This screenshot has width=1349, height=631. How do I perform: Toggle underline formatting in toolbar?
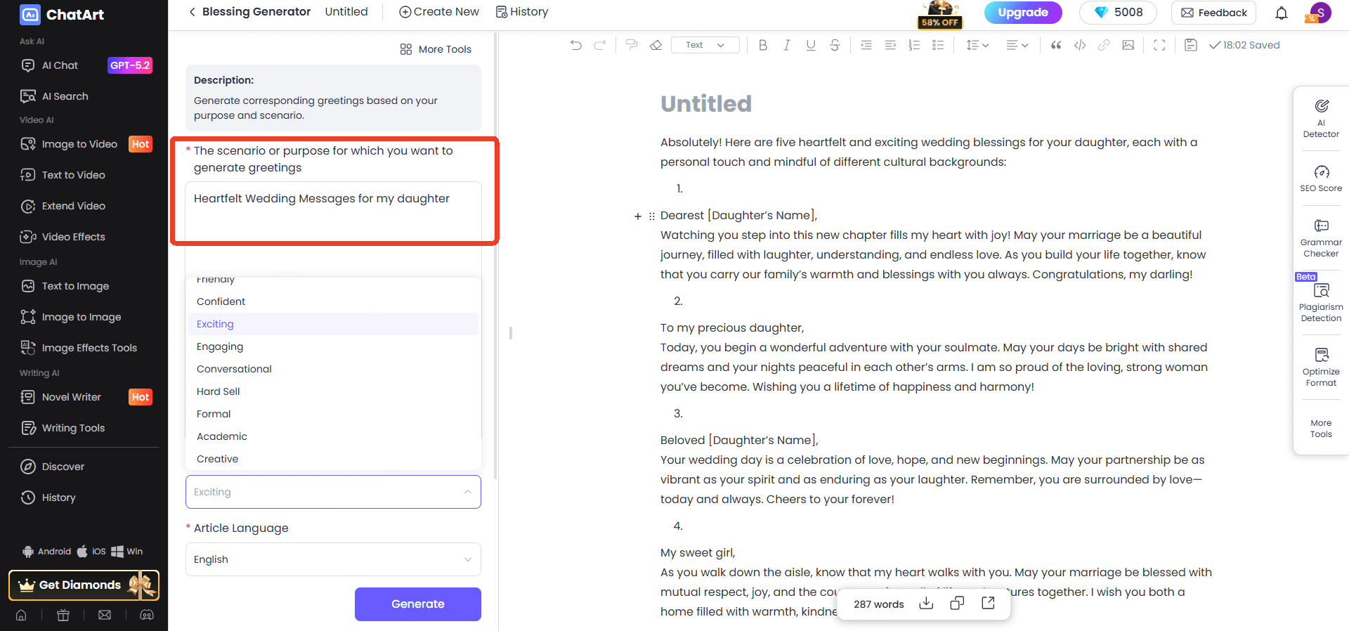tap(811, 45)
